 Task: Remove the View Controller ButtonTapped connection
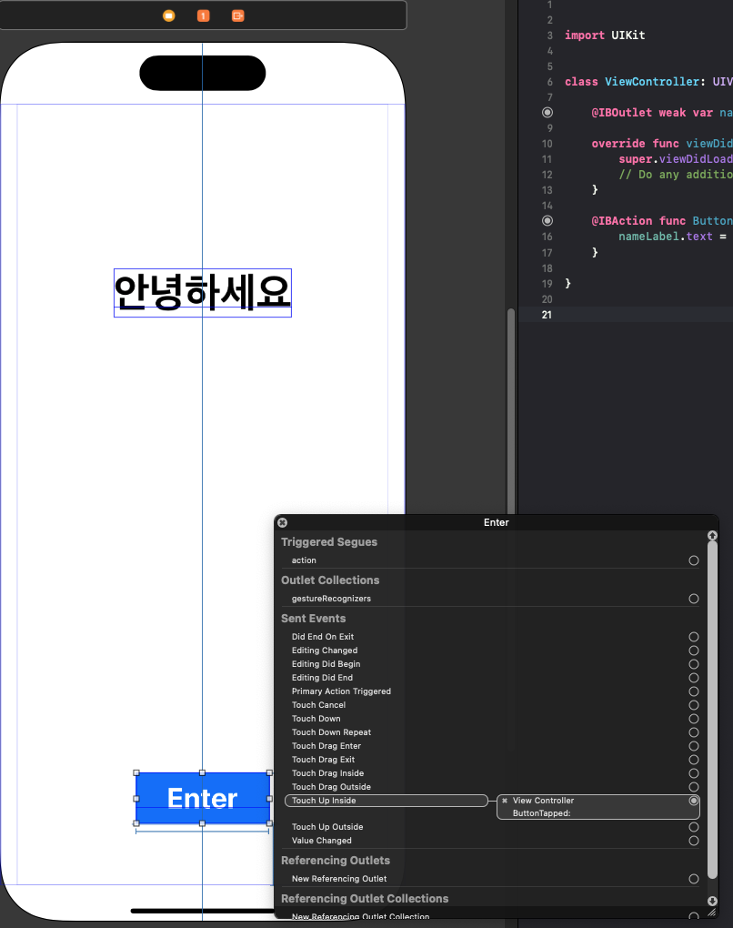click(x=505, y=801)
